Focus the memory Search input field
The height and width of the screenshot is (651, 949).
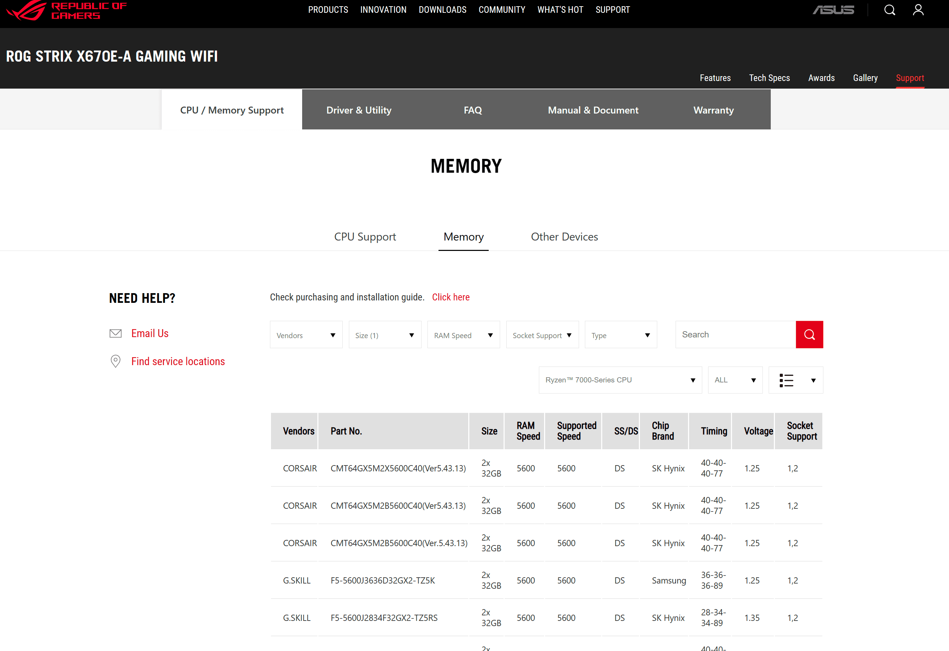736,334
